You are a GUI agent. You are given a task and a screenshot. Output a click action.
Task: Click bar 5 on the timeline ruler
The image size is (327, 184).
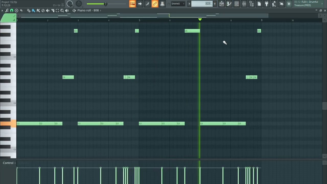(139, 20)
